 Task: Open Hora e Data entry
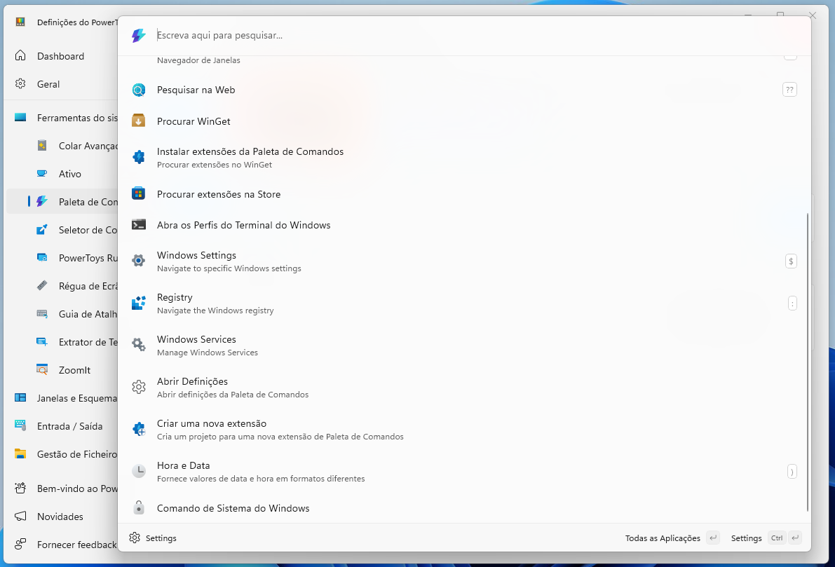(463, 471)
